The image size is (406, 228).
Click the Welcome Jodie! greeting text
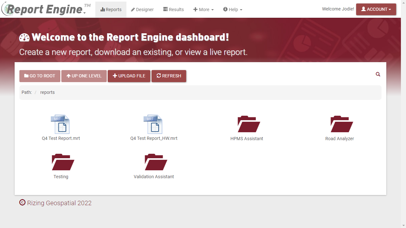tap(338, 9)
